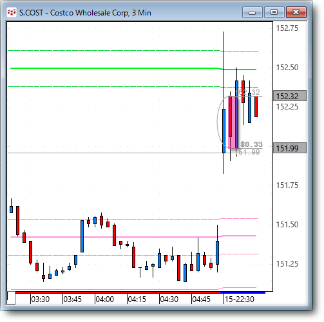The image size is (324, 322).
Task: Click the title text S.COST - Costco Wholesale Corp, 3 Min
Action: pyautogui.click(x=85, y=13)
